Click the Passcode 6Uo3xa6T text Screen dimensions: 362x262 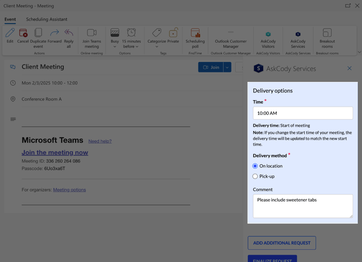43,169
